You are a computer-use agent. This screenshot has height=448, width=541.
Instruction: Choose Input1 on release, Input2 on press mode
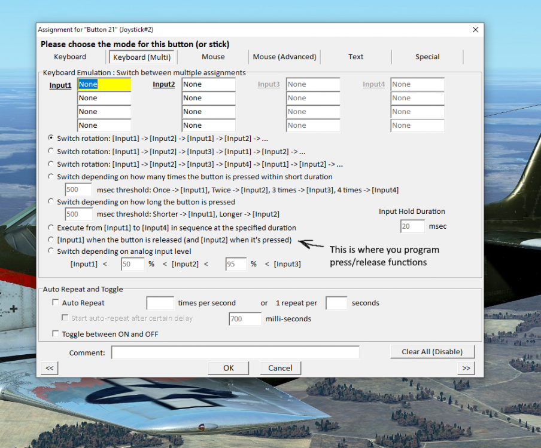(x=50, y=239)
